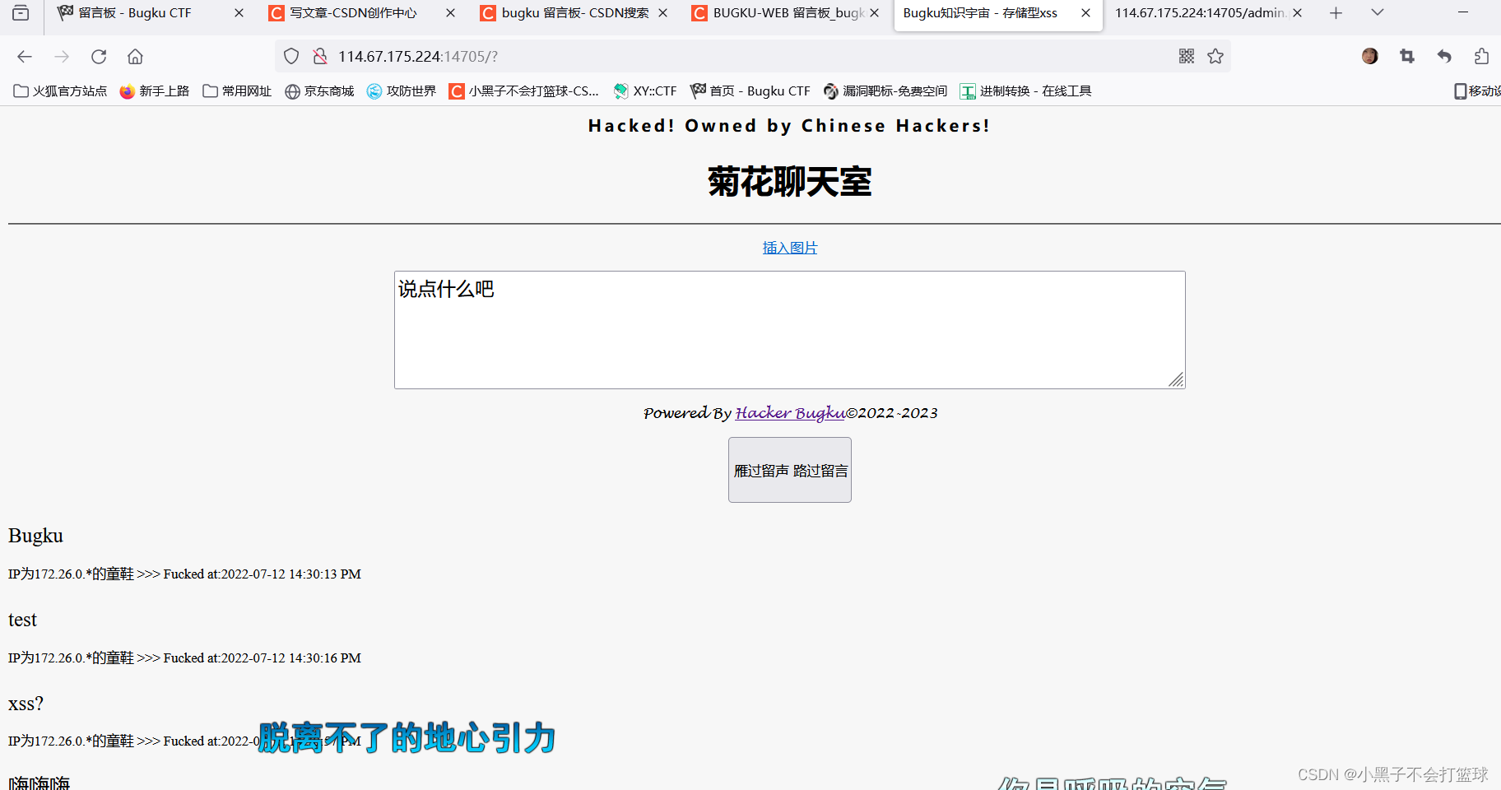The width and height of the screenshot is (1501, 790).
Task: Open the browser home page
Action: 135,56
